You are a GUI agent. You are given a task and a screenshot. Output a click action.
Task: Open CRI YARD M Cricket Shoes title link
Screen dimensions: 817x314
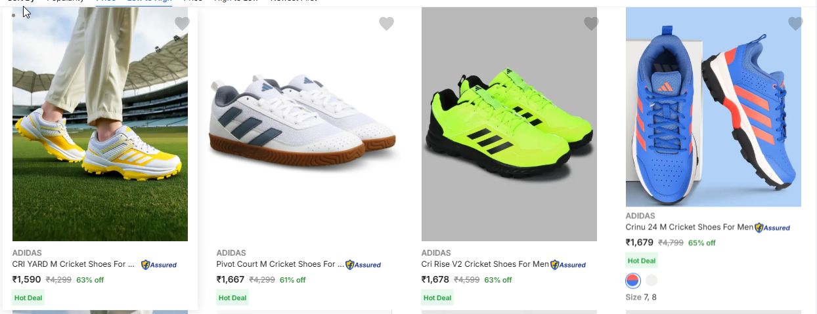(x=73, y=264)
